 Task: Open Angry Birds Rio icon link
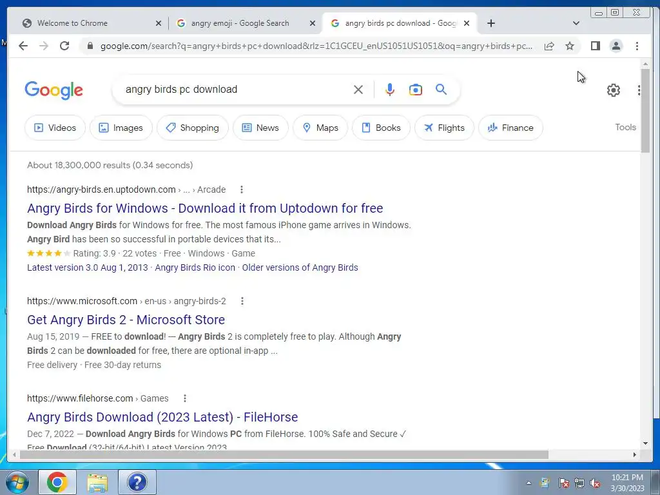(195, 267)
